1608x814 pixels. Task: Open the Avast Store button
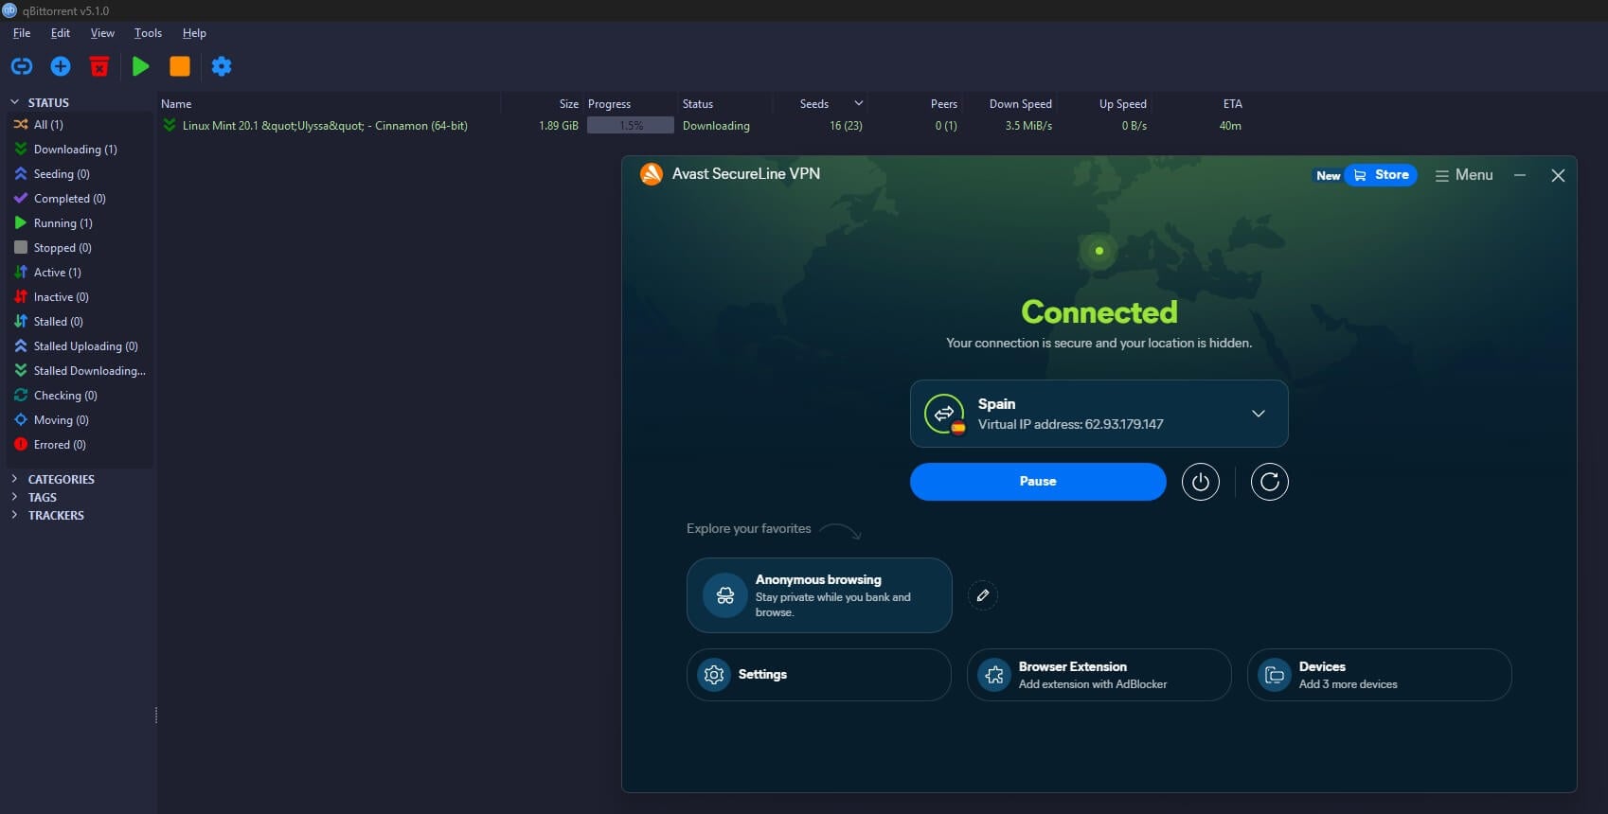(1381, 175)
